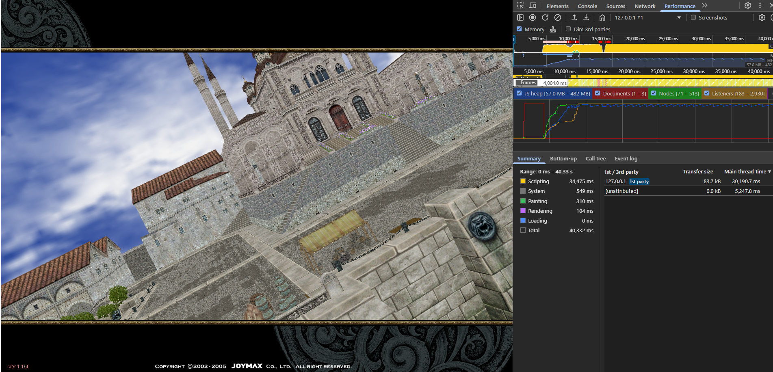The height and width of the screenshot is (372, 773).
Task: Download the performance trace
Action: coord(586,17)
